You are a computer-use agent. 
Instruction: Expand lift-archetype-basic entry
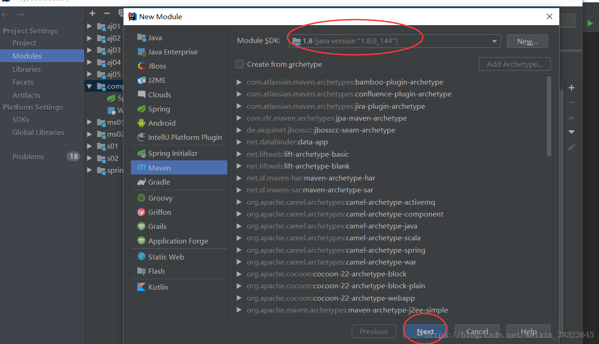pos(239,154)
